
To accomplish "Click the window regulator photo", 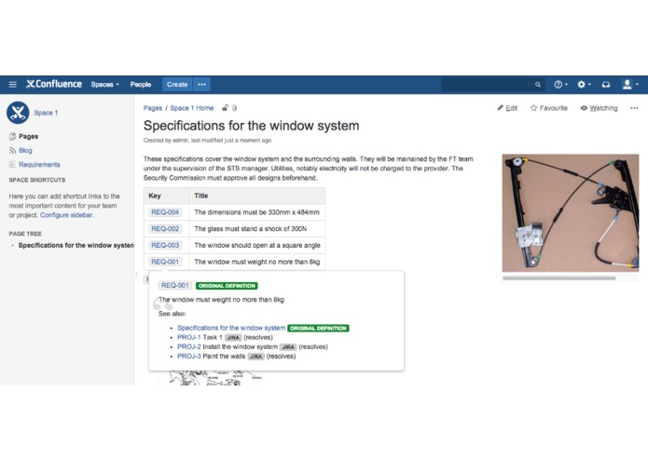I will coord(571,213).
